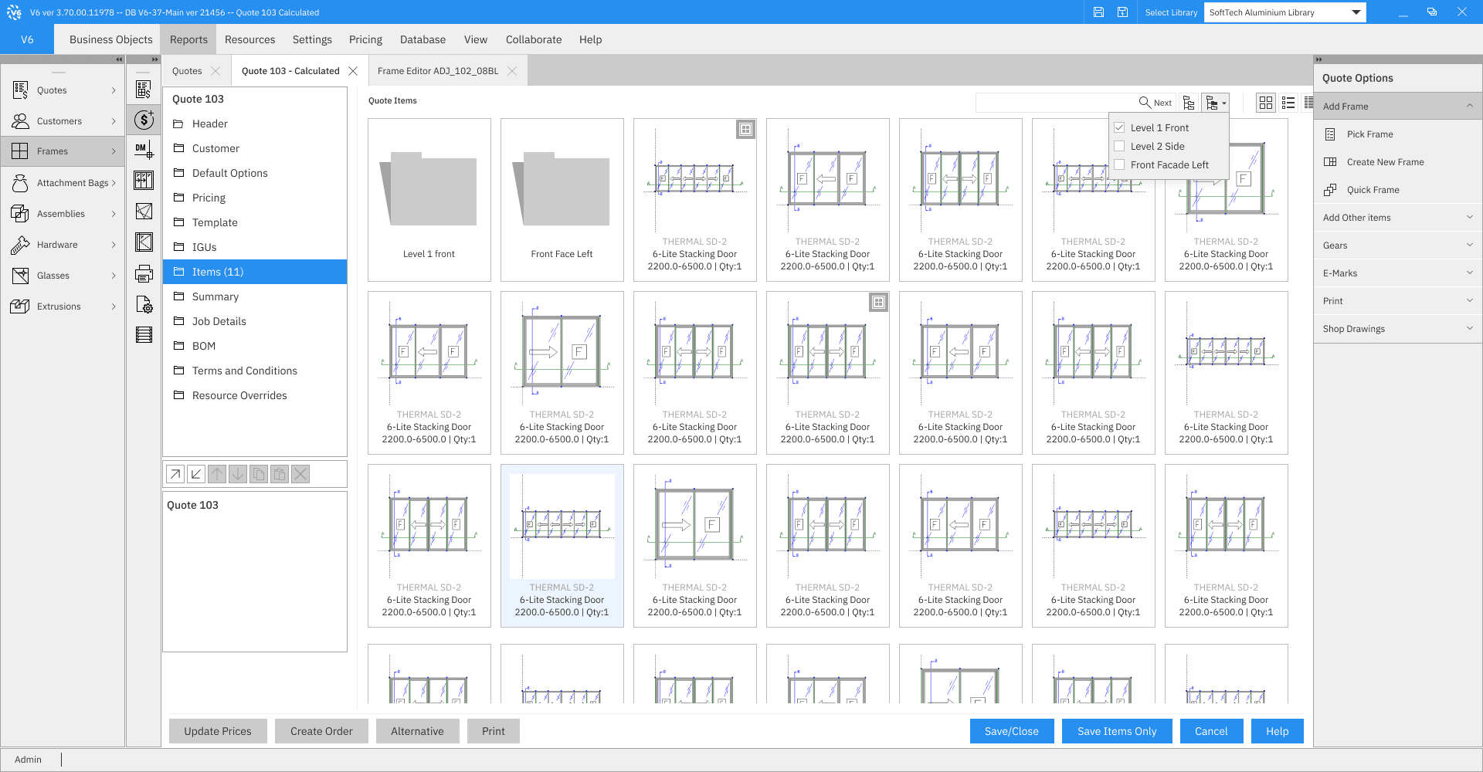
Task: Click the Update Prices button
Action: 217,731
